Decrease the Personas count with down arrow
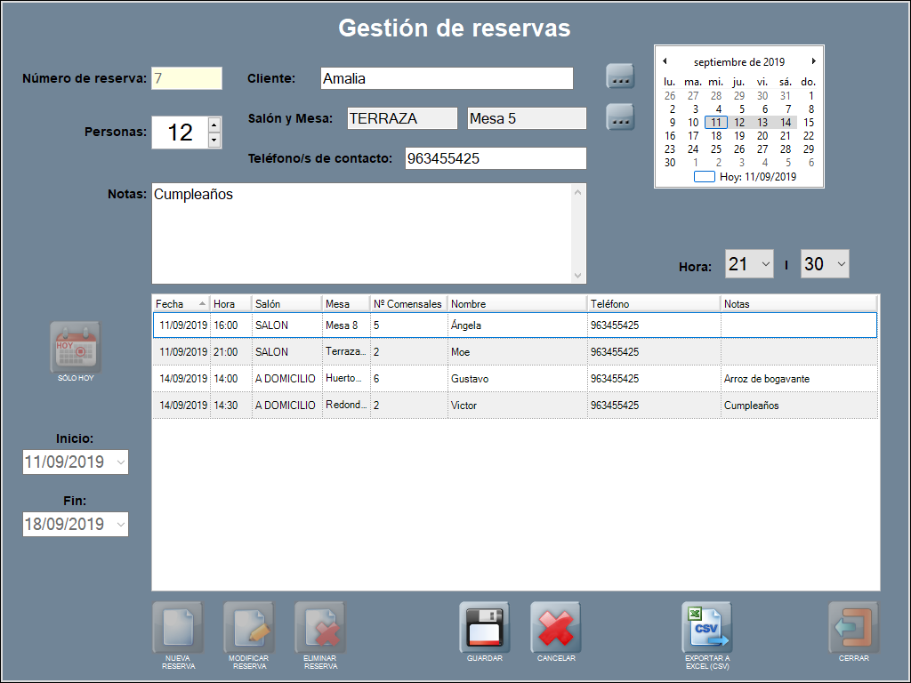Image resolution: width=911 pixels, height=683 pixels. 214,140
